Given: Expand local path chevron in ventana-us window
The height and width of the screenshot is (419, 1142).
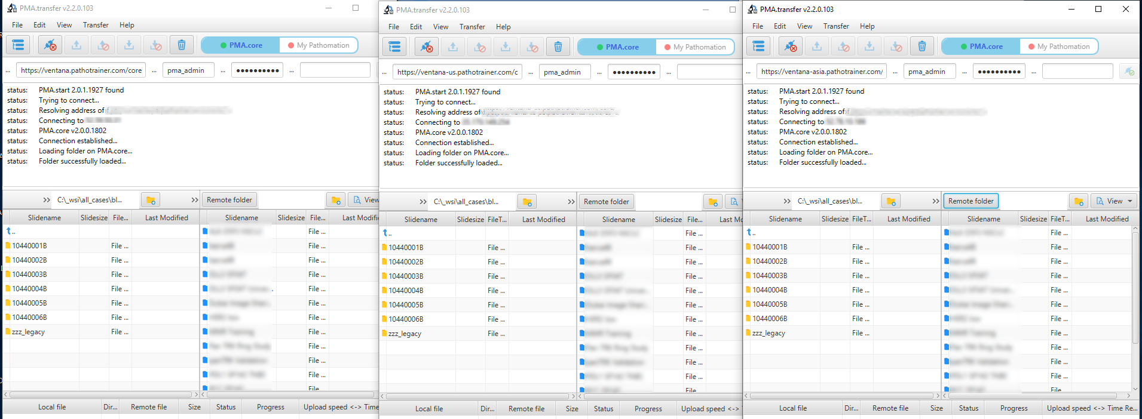Looking at the screenshot, I should point(423,202).
